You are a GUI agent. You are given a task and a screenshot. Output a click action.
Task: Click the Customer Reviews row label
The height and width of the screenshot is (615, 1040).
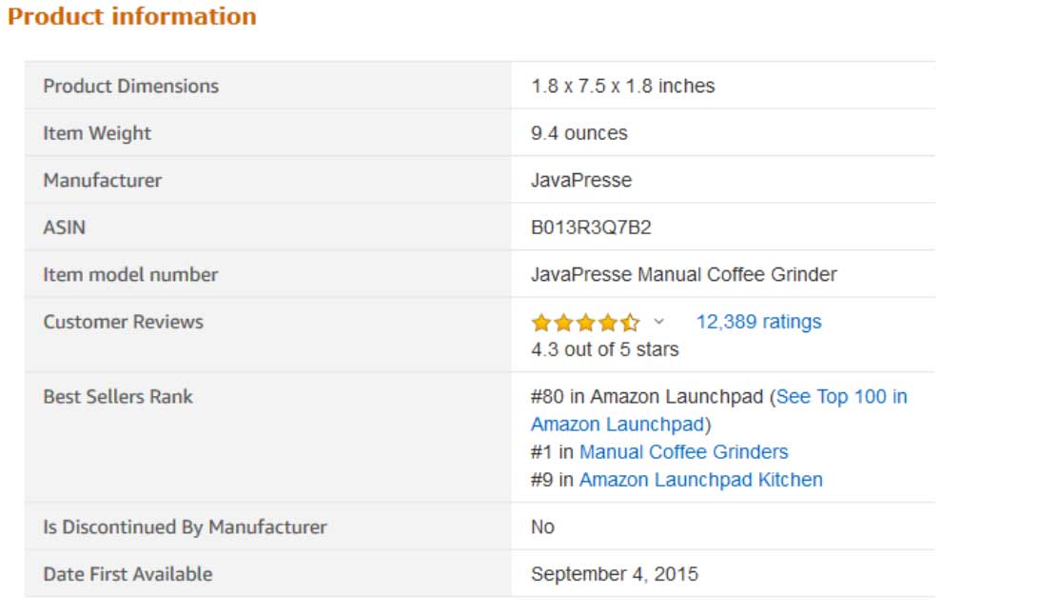pyautogui.click(x=123, y=322)
